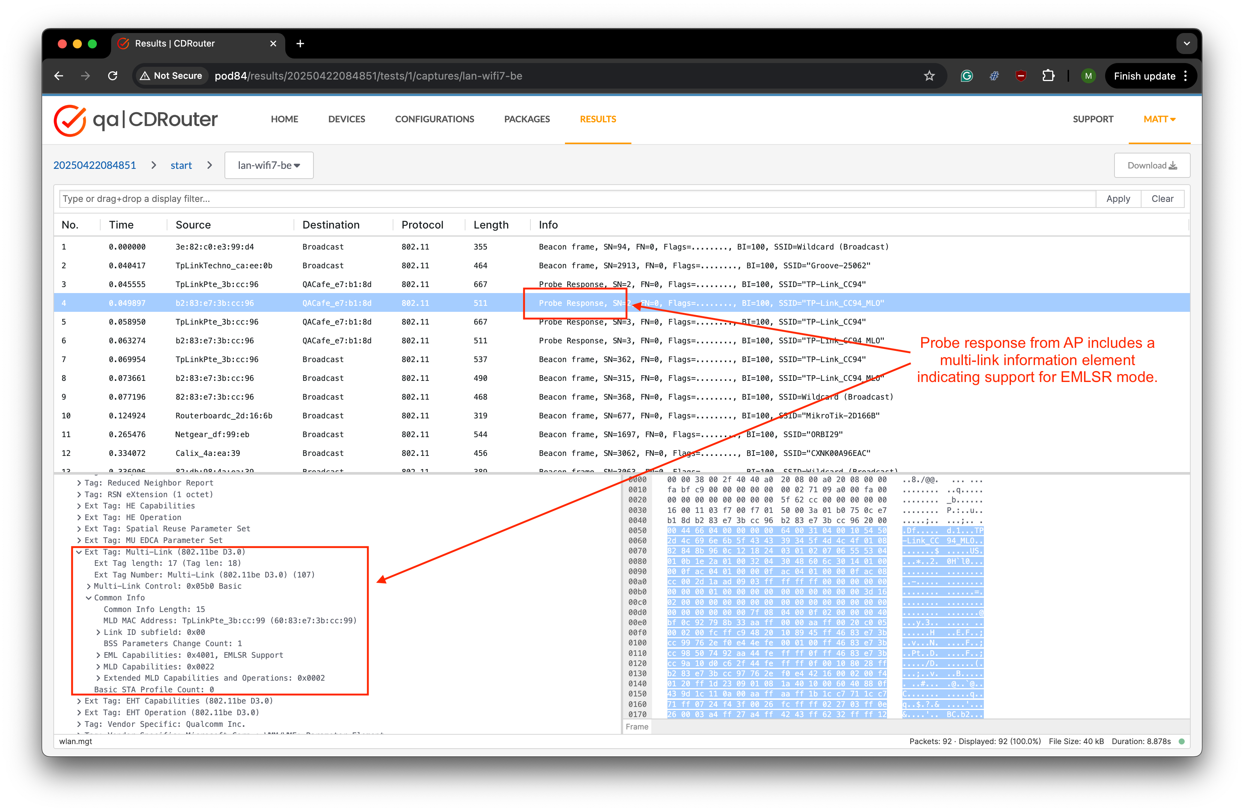Expand Ext Tag: MU EDCA Parameter Set
The height and width of the screenshot is (812, 1244).
pyautogui.click(x=79, y=540)
